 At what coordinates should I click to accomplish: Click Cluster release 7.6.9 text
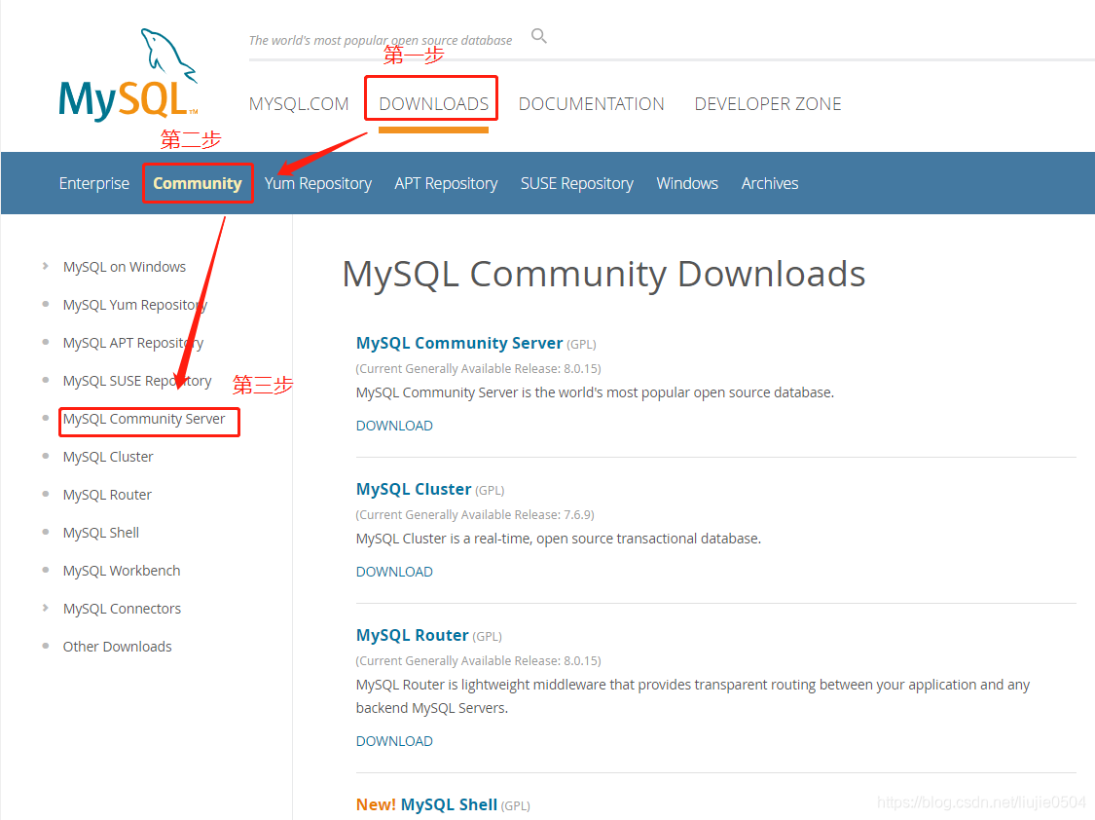coord(475,515)
